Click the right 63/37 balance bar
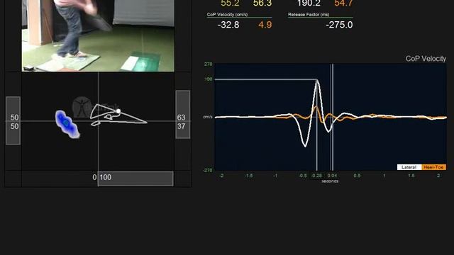 tap(183, 115)
